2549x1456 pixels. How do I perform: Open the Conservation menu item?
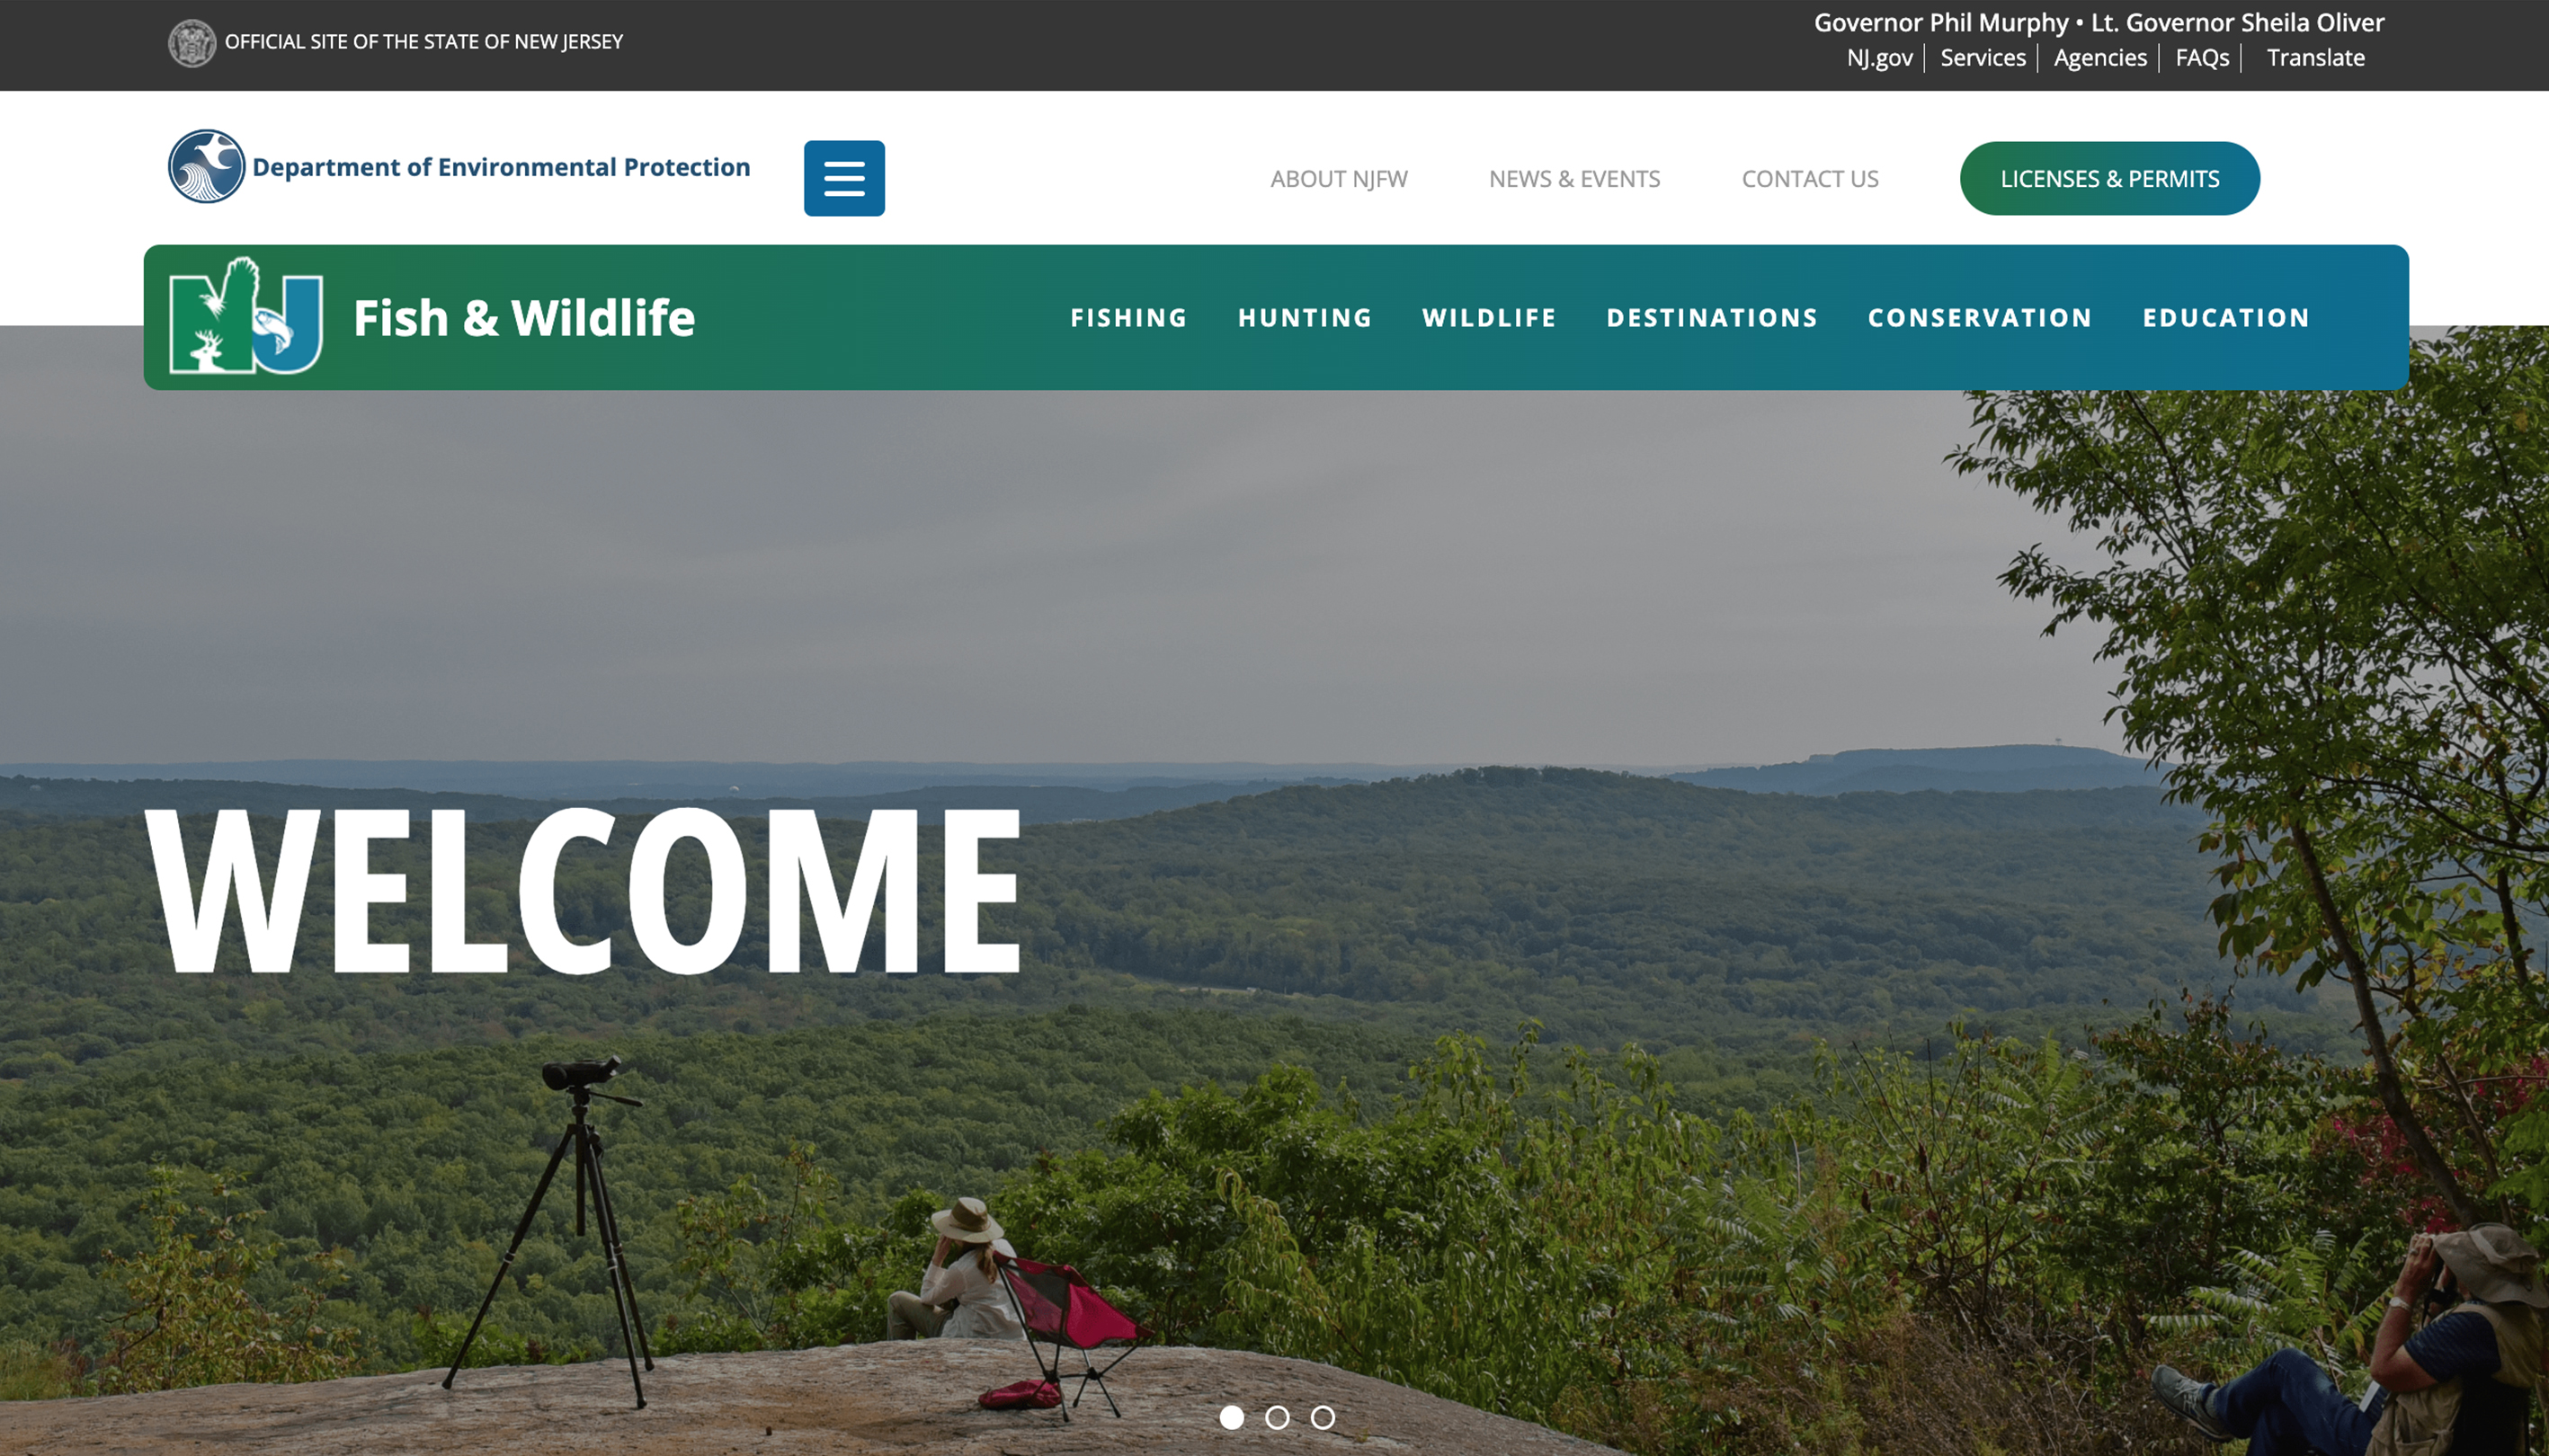[x=1980, y=318]
